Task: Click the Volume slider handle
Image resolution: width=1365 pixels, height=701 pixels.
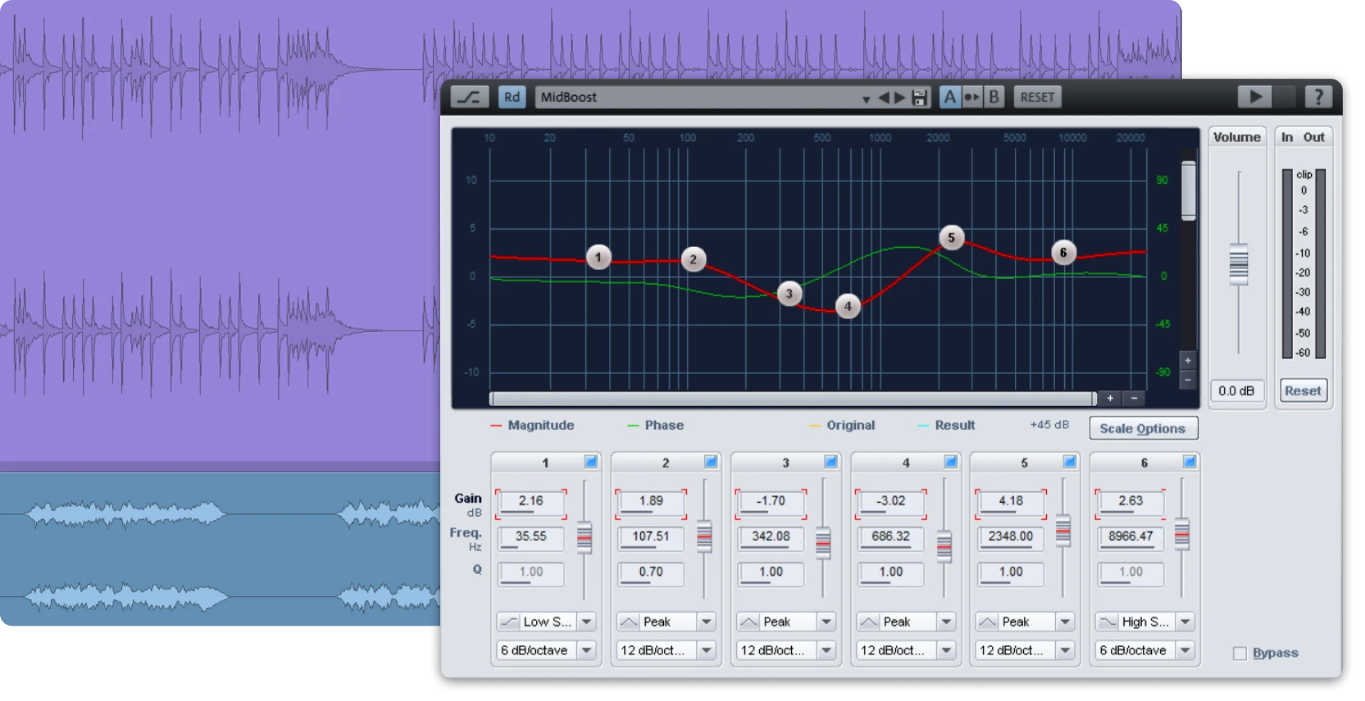Action: click(1238, 264)
